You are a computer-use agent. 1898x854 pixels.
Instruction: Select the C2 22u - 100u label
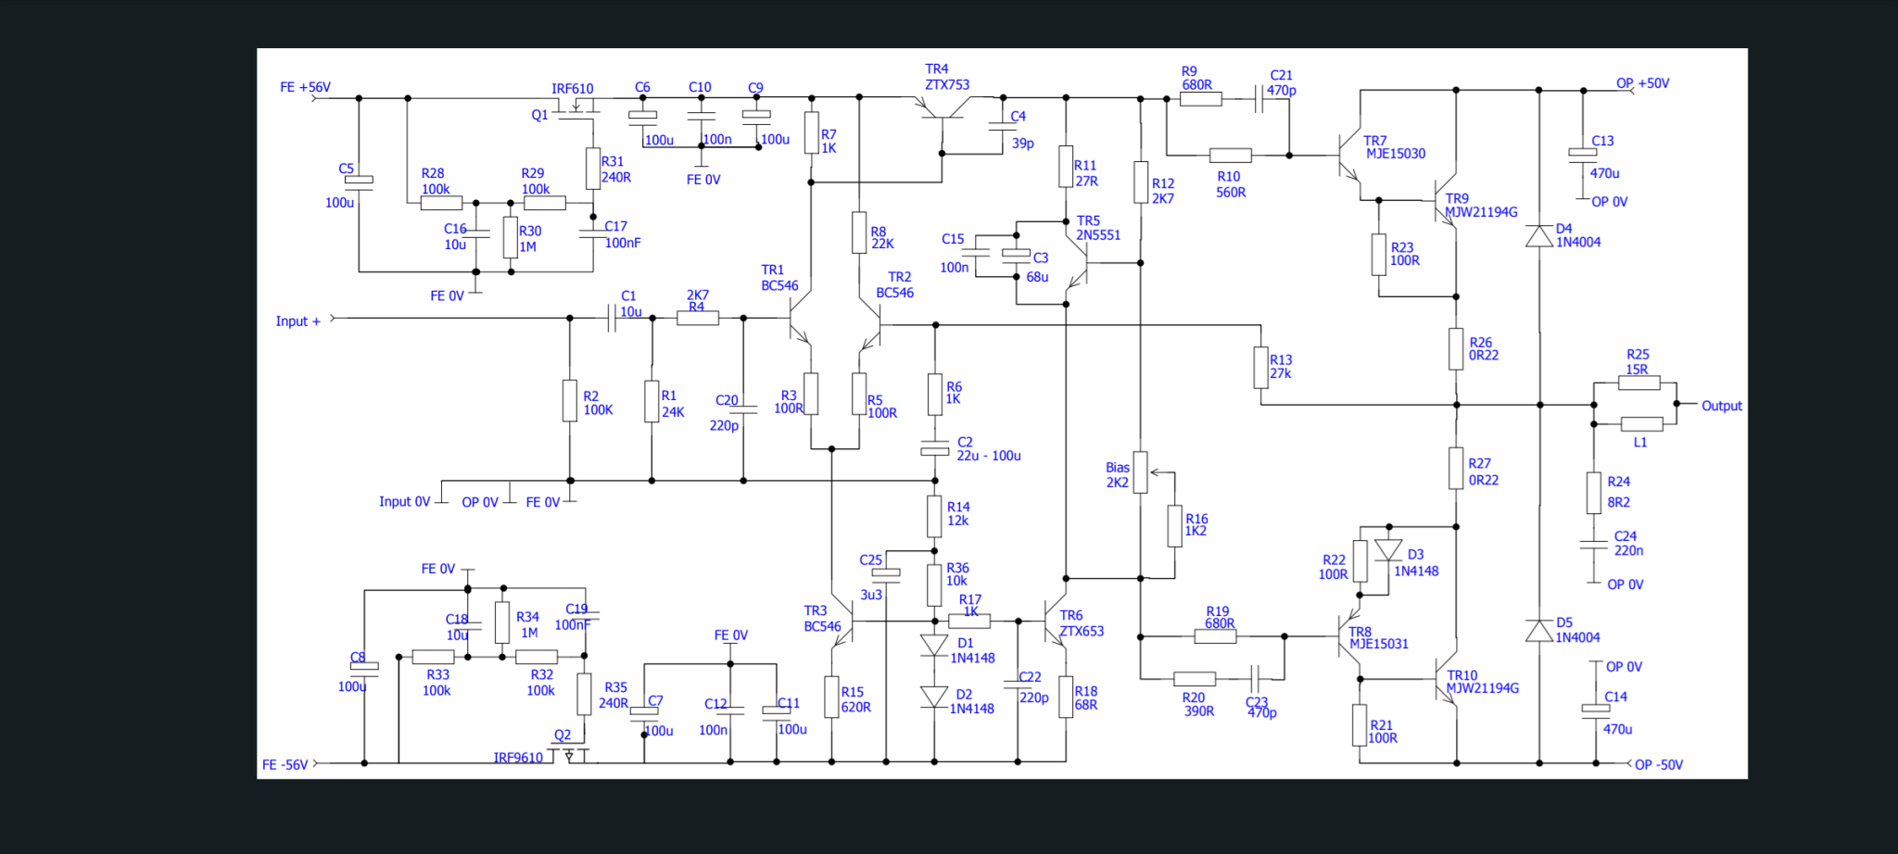coord(989,449)
